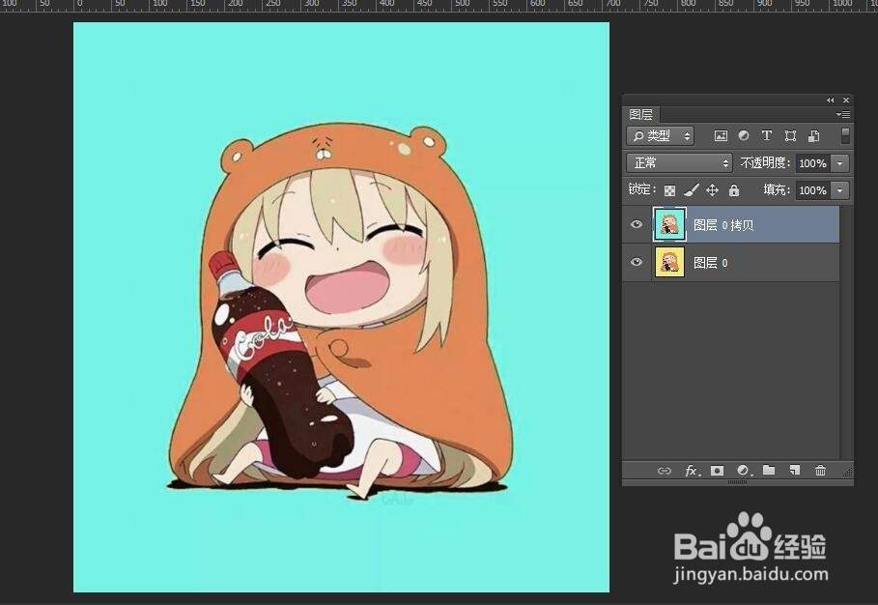The height and width of the screenshot is (605, 878).
Task: Select the 图层 tab
Action: pos(641,115)
